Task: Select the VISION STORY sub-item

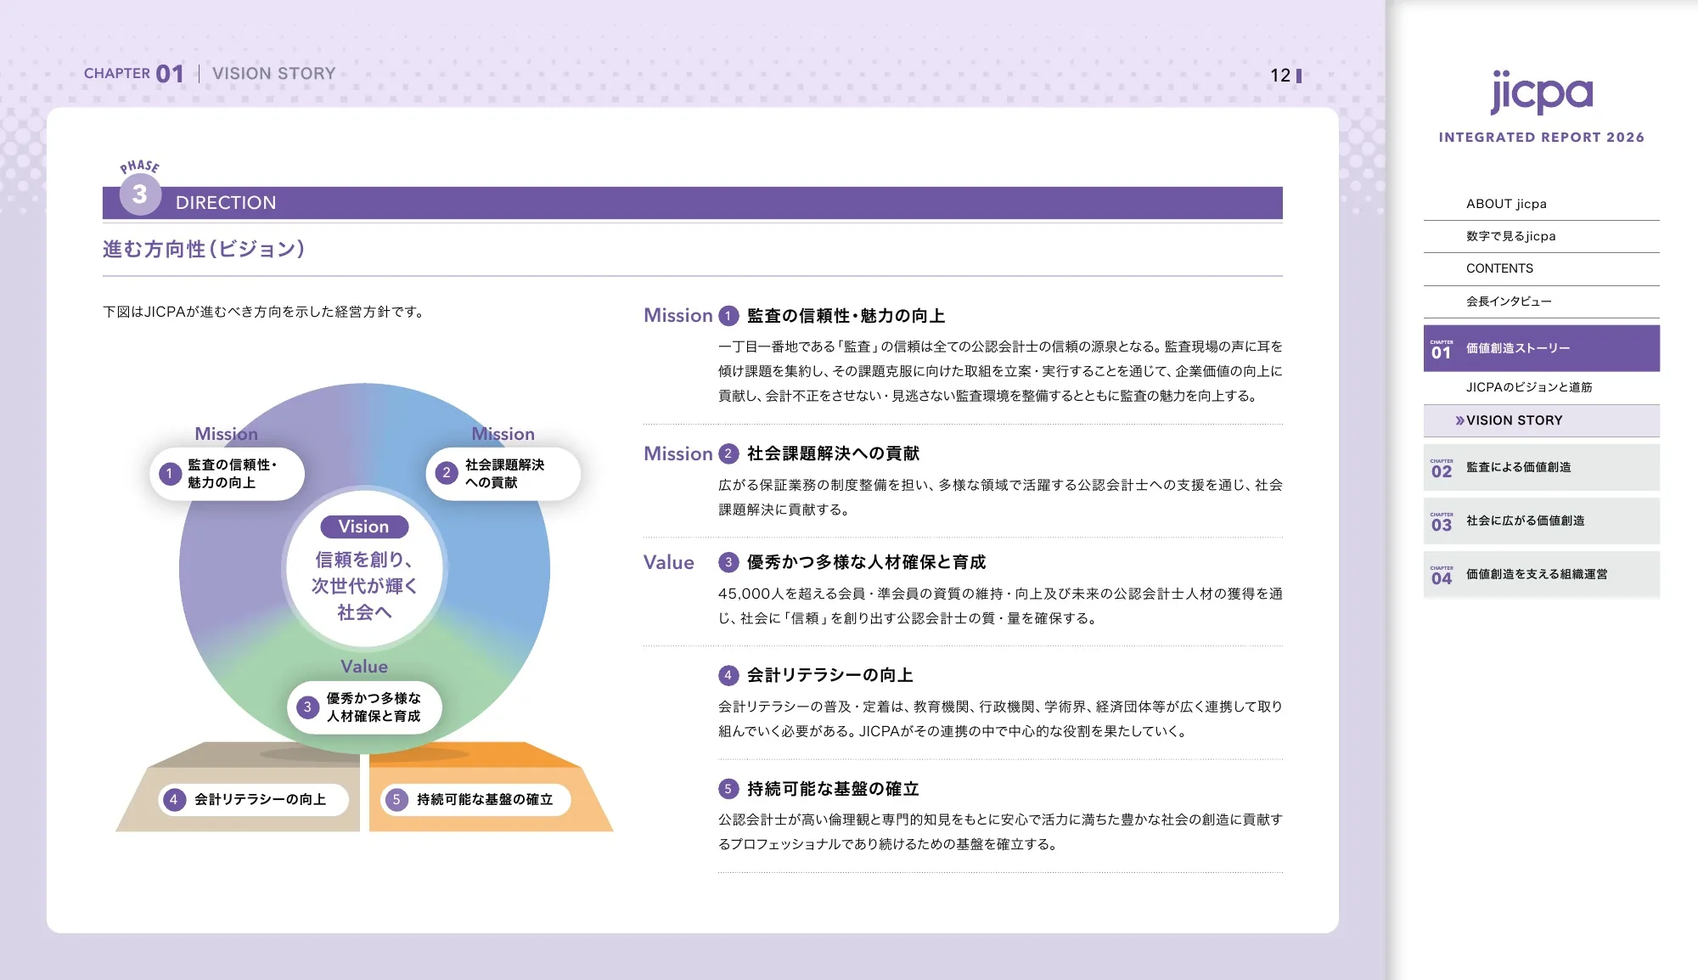Action: click(1541, 420)
